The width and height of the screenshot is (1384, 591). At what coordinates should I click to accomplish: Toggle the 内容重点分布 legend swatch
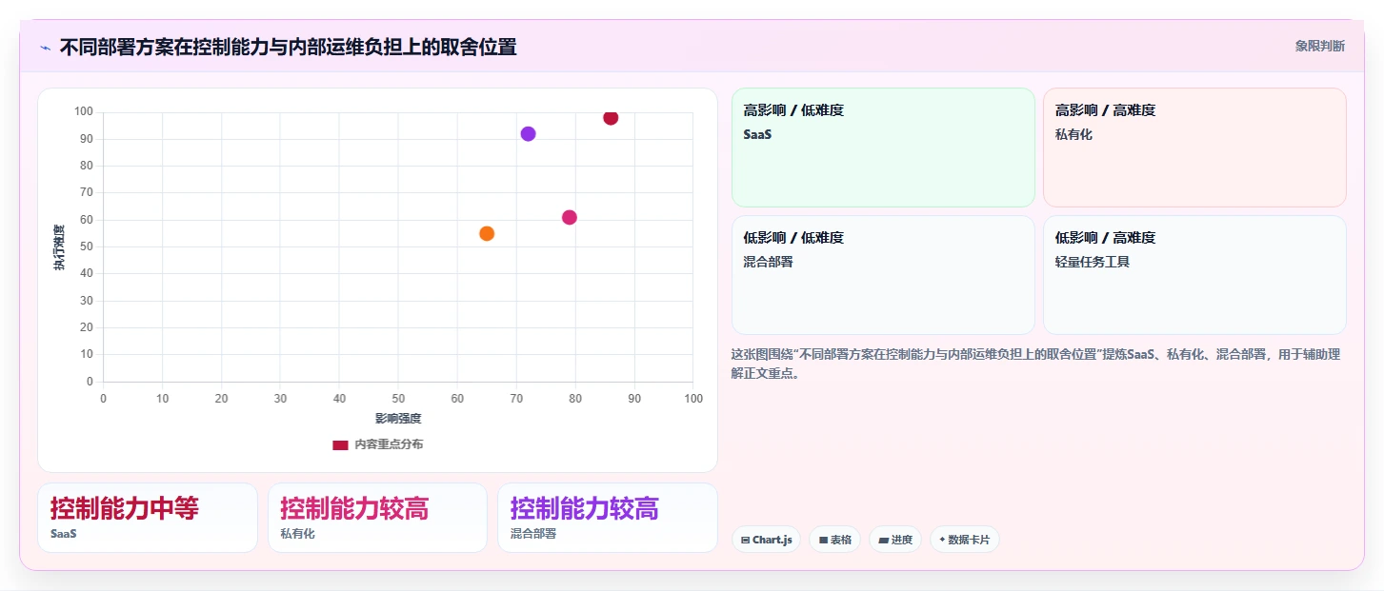340,444
